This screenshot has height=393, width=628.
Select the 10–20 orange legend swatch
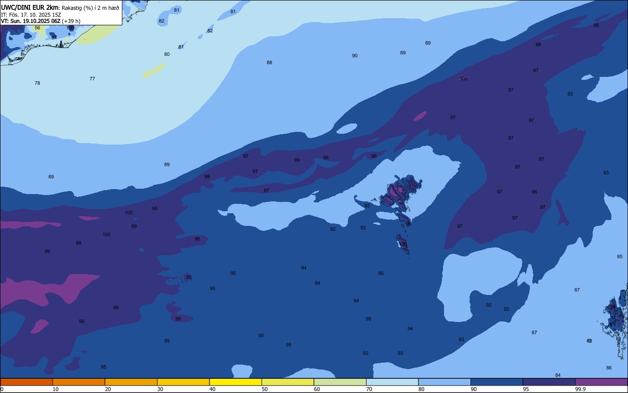click(x=78, y=382)
